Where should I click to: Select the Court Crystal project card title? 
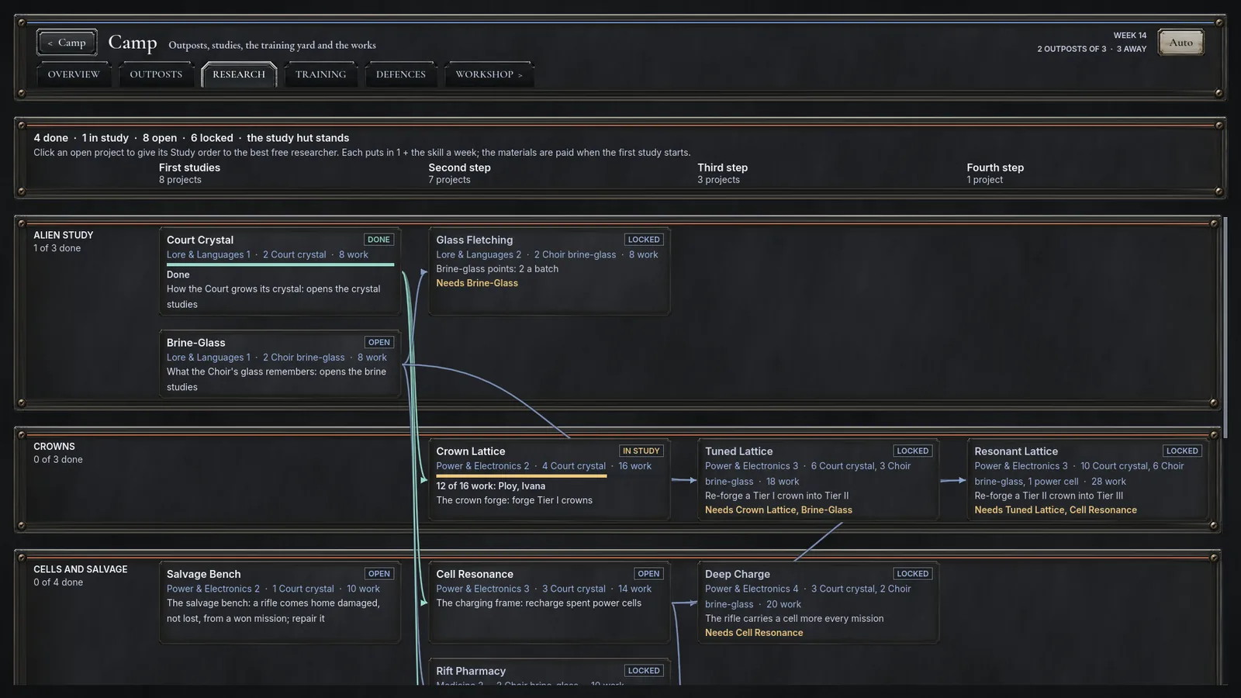point(200,240)
